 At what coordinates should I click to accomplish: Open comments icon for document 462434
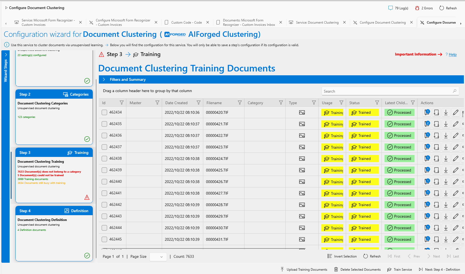(x=427, y=112)
